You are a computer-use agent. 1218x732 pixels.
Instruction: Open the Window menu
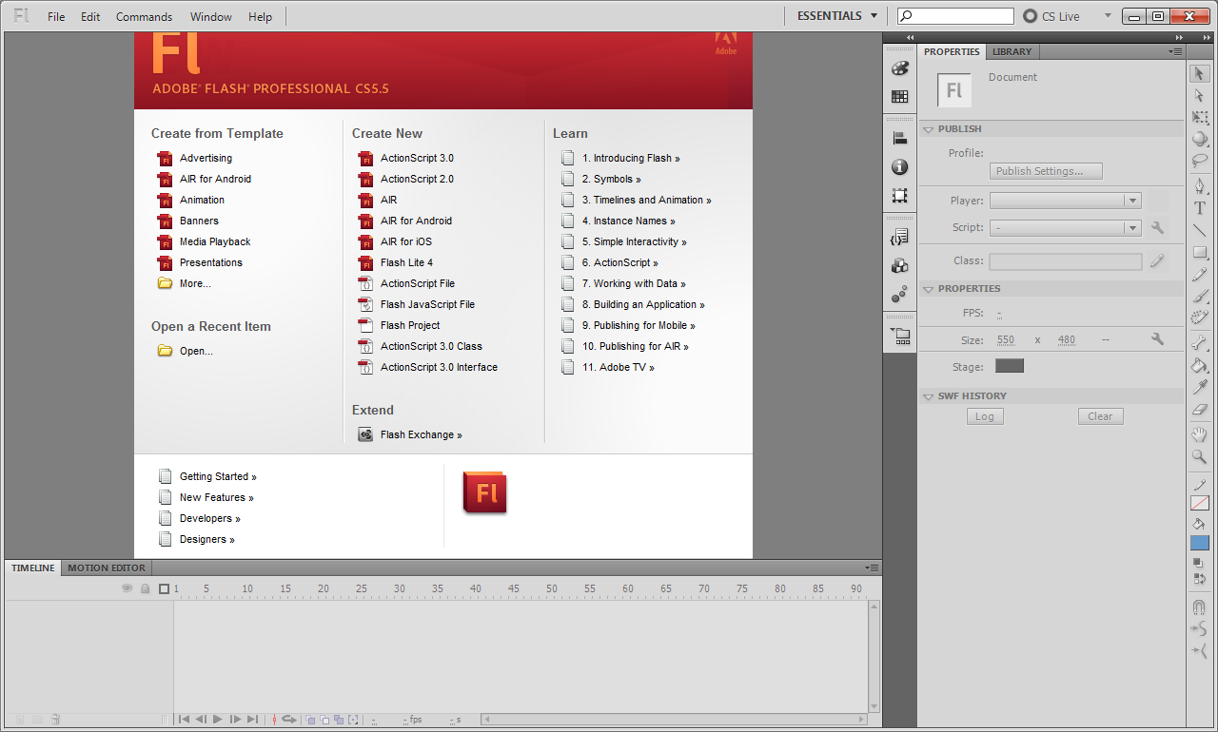click(x=210, y=17)
